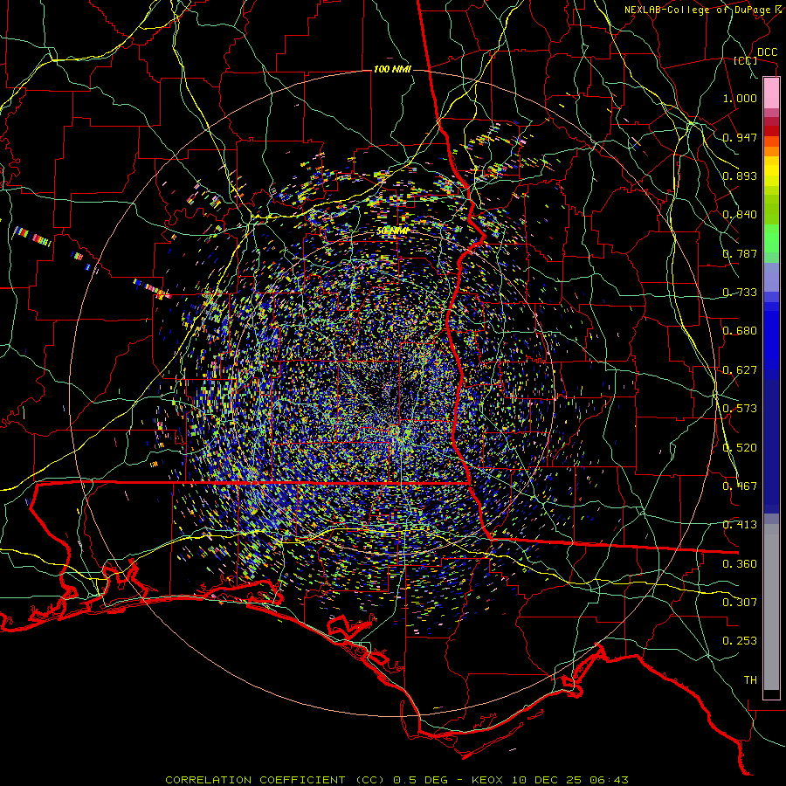Pick the pink segment of the color bar
This screenshot has height=786, width=786.
click(771, 93)
